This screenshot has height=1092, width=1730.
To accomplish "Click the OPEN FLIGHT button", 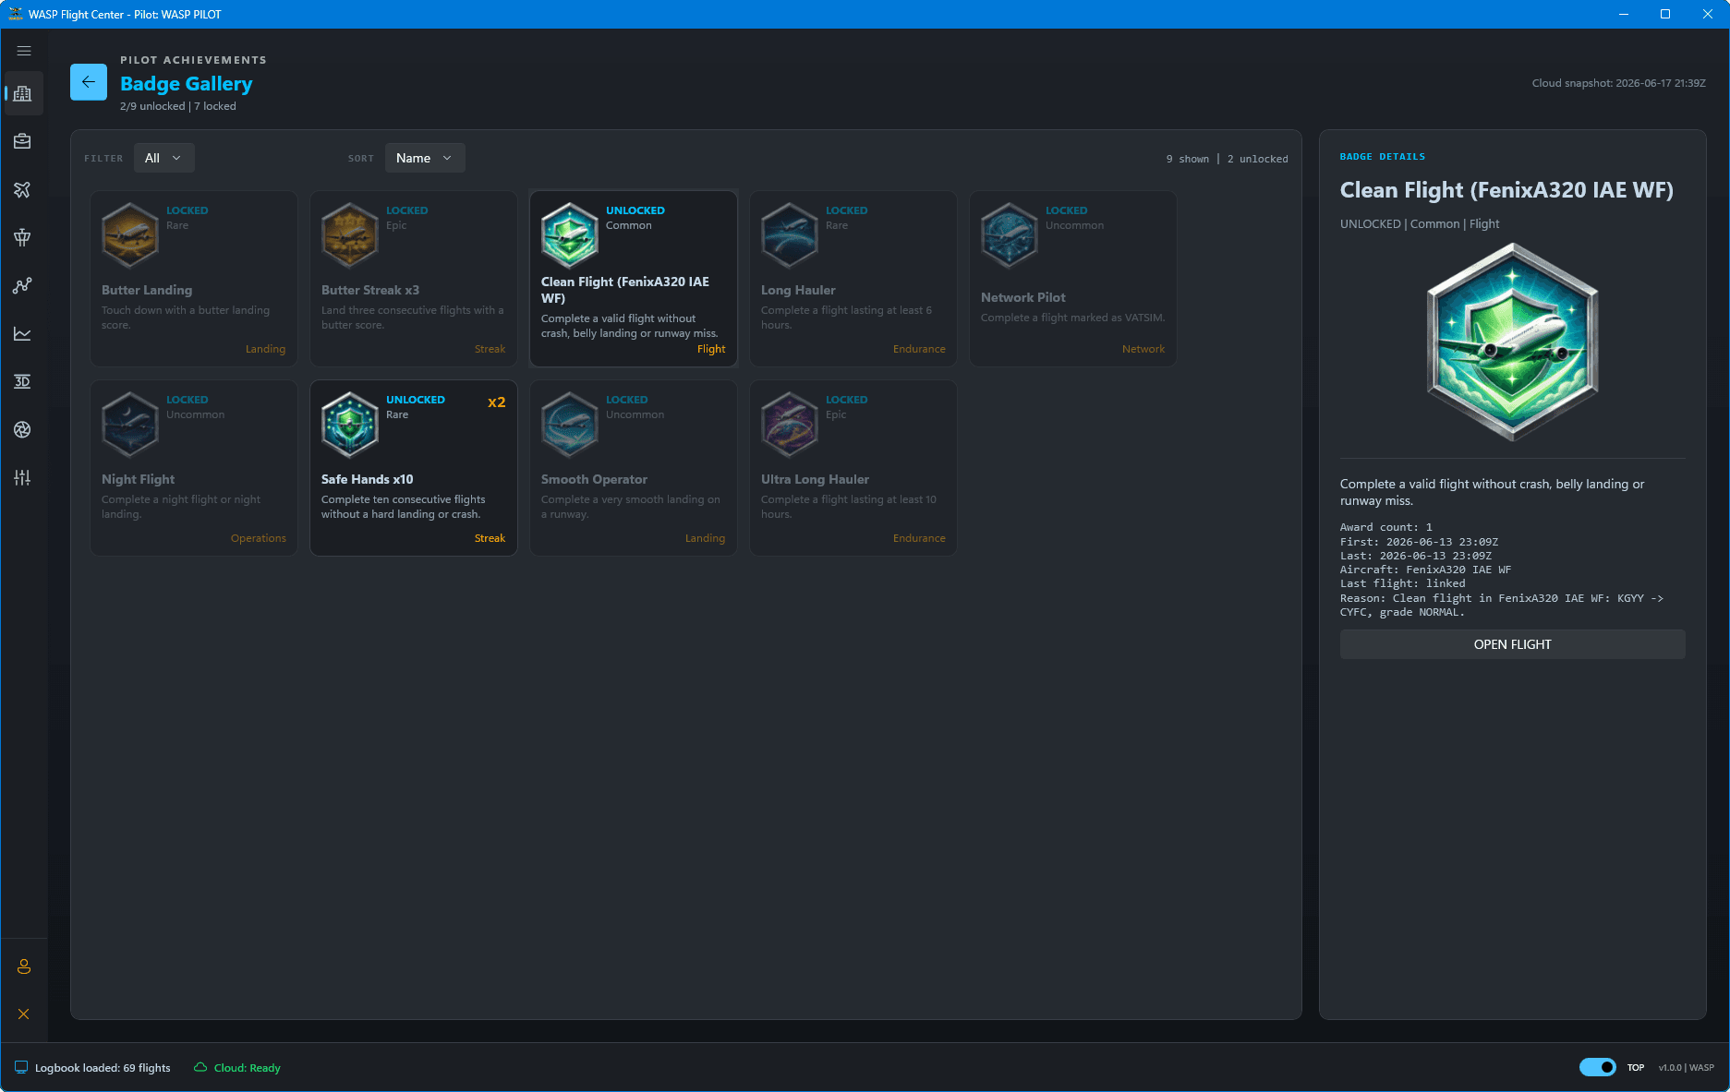I will [1512, 644].
